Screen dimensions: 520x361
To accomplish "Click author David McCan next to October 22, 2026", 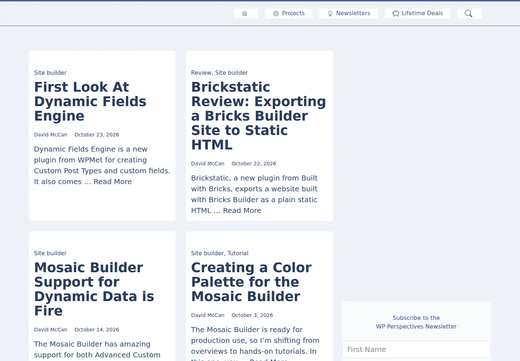I will [208, 164].
